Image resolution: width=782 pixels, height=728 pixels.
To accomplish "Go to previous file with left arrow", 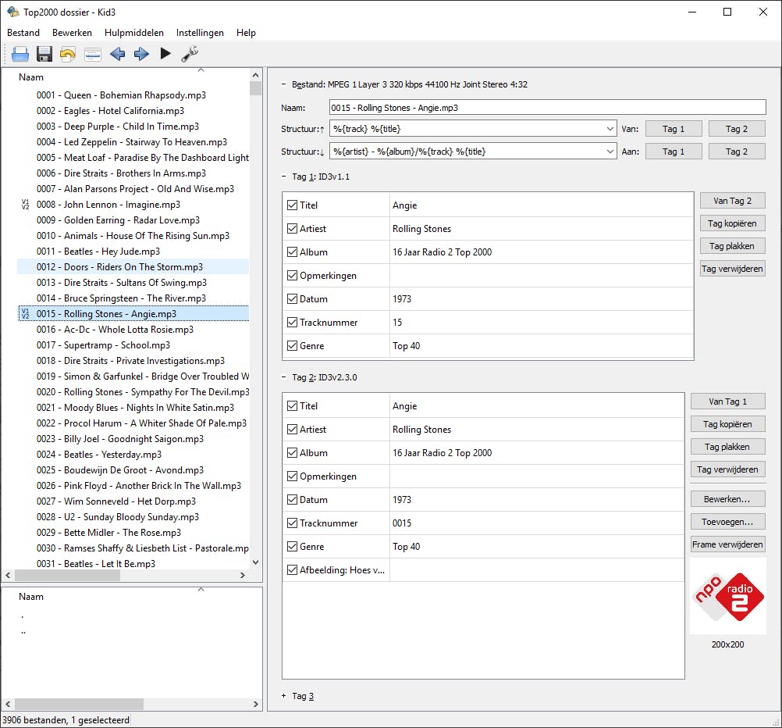I will (x=117, y=54).
